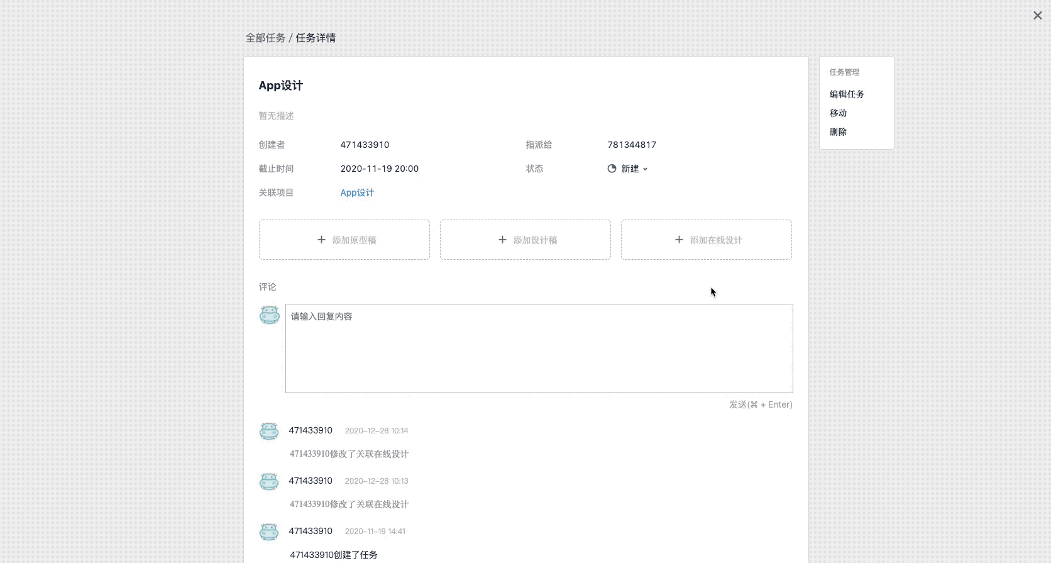Click username 471433910 on 10:14 comment
Viewport: 1051px width, 563px height.
tap(311, 430)
